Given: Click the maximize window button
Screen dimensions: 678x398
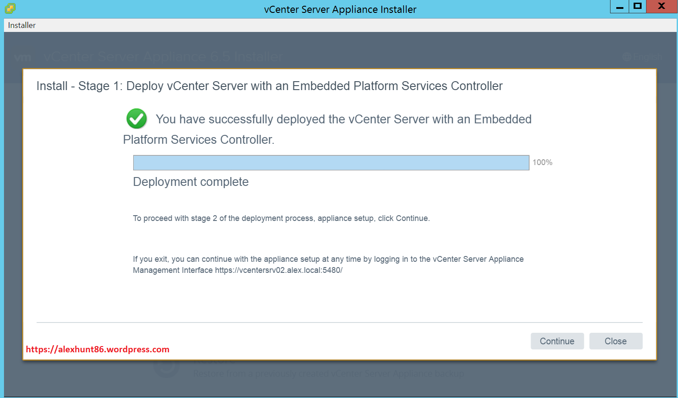Looking at the screenshot, I should (x=637, y=6).
